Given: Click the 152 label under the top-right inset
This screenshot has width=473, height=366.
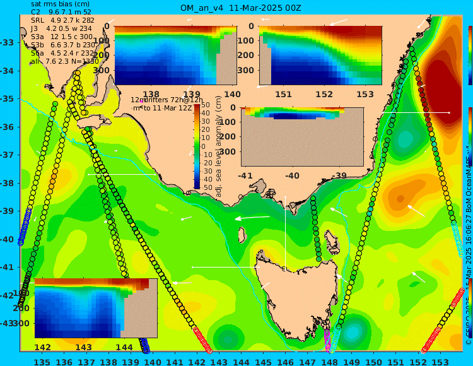Looking at the screenshot, I should [x=324, y=95].
